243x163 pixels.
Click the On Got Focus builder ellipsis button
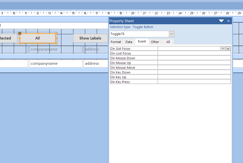tap(228, 48)
